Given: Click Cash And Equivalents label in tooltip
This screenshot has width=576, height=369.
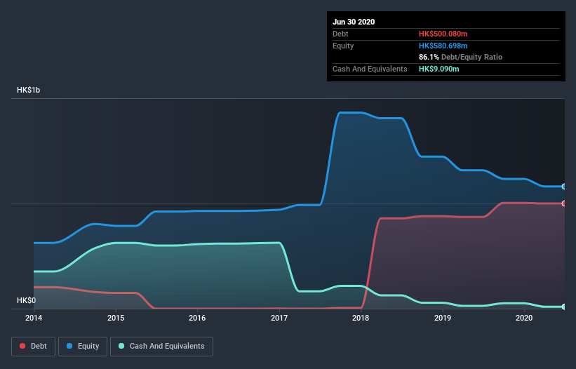Looking at the screenshot, I should [370, 69].
